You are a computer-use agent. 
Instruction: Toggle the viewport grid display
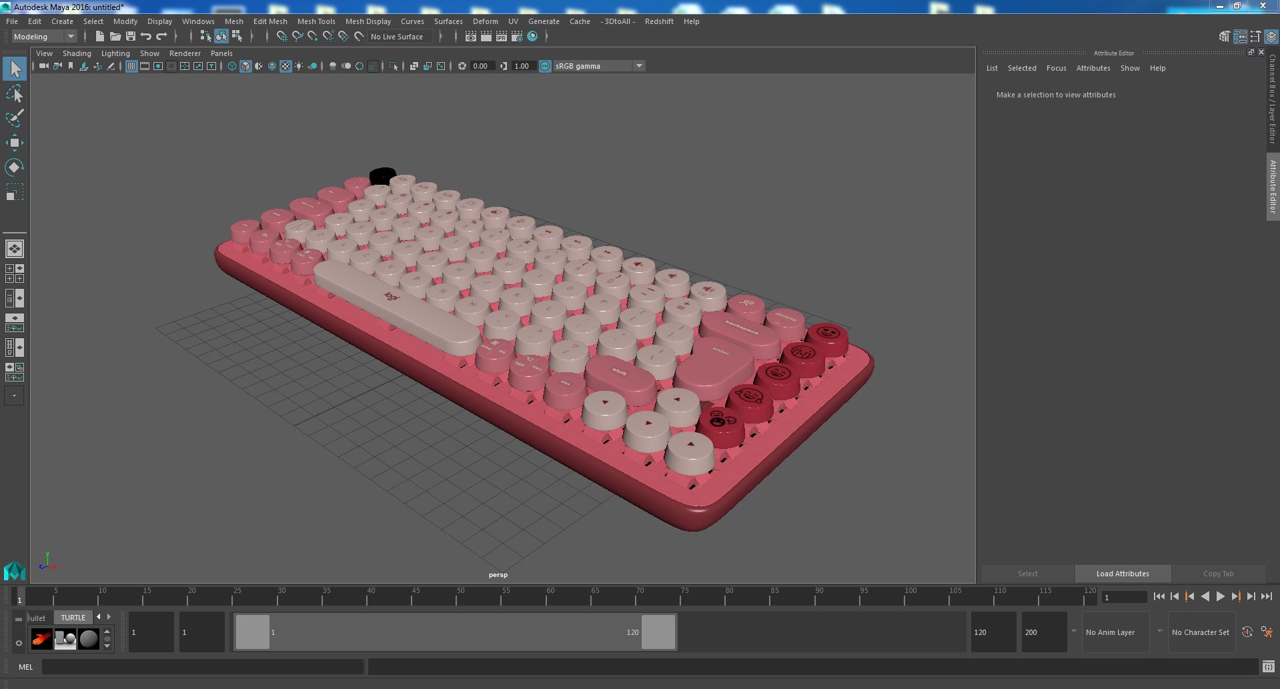point(131,66)
